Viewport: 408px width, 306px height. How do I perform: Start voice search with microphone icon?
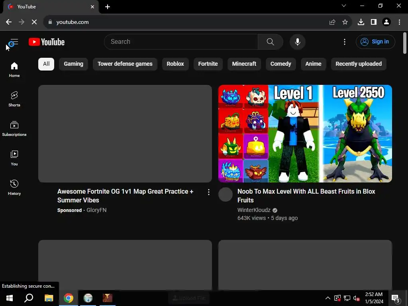[x=297, y=41]
